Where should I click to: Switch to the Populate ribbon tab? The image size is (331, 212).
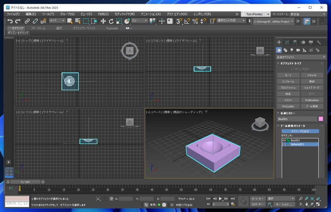112,28
